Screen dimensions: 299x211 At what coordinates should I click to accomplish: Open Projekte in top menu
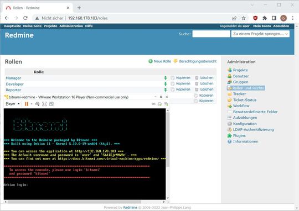coord(50,26)
